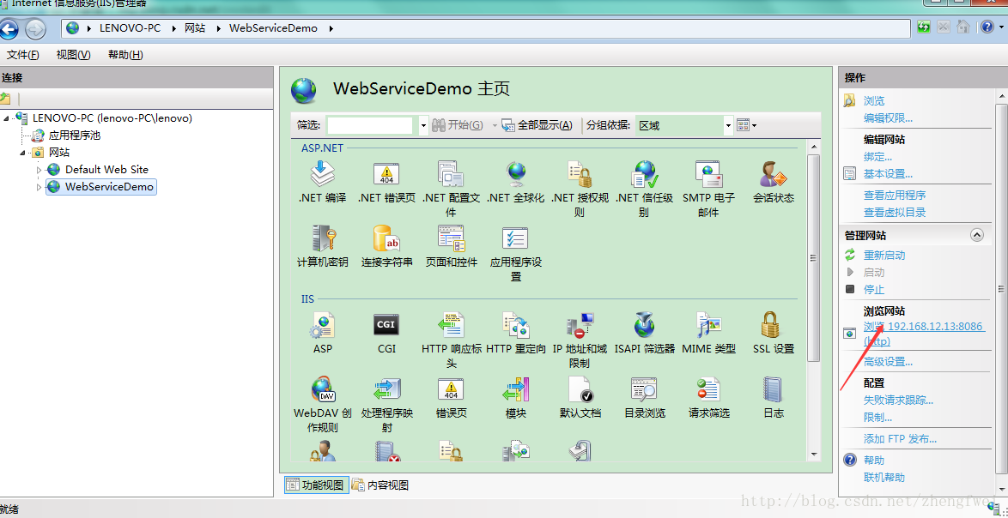Open the help question-mark icon in the top toolbar

coord(987,27)
